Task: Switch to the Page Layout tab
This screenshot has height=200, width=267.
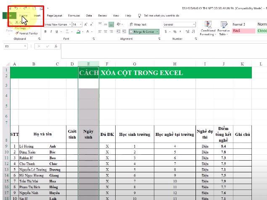Action: [x=55, y=16]
